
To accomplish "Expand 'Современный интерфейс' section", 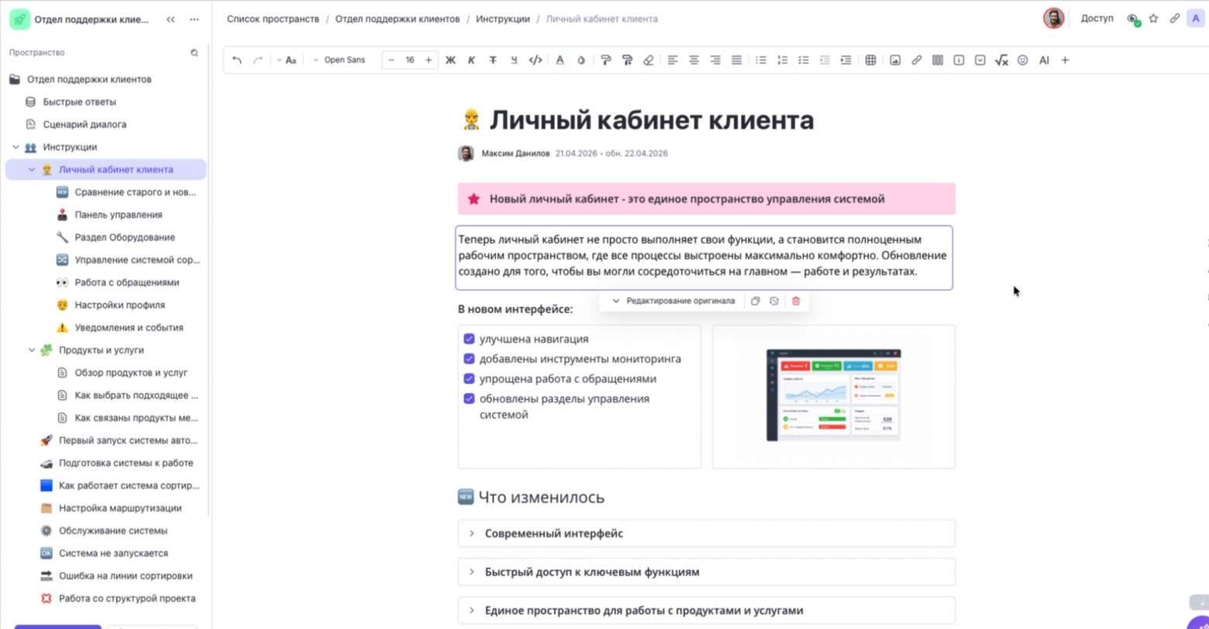I will [471, 534].
